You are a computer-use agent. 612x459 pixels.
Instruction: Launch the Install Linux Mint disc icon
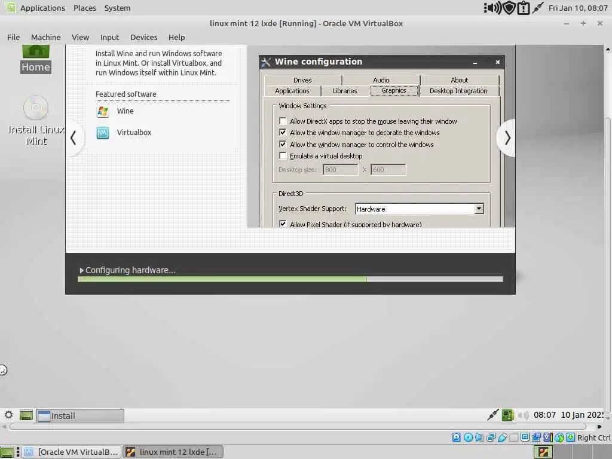(35, 108)
